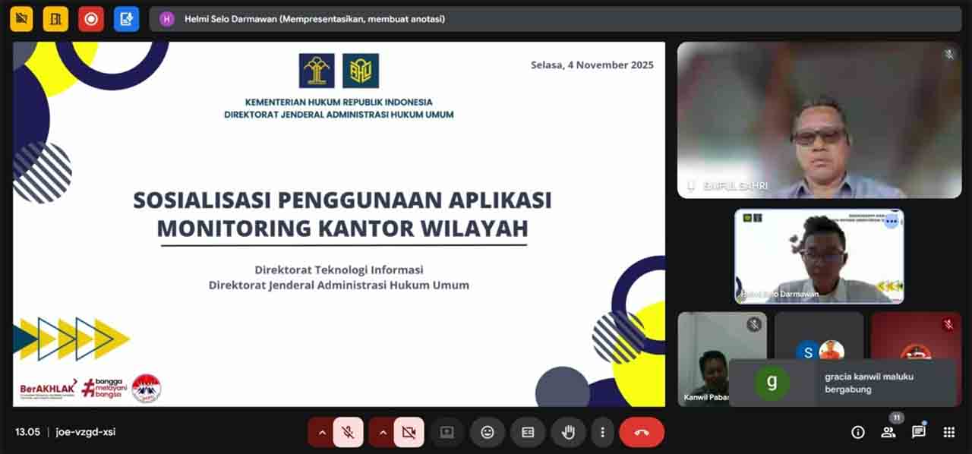Viewport: 972px width, 454px height.
Task: Click the red recording indicator icon
Action: [x=91, y=19]
